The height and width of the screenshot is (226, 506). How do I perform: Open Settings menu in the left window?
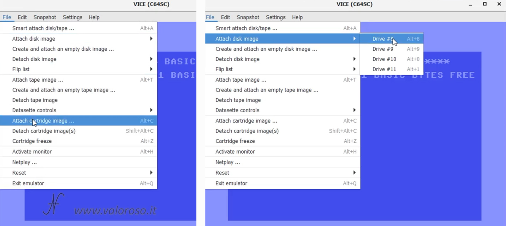pyautogui.click(x=72, y=17)
